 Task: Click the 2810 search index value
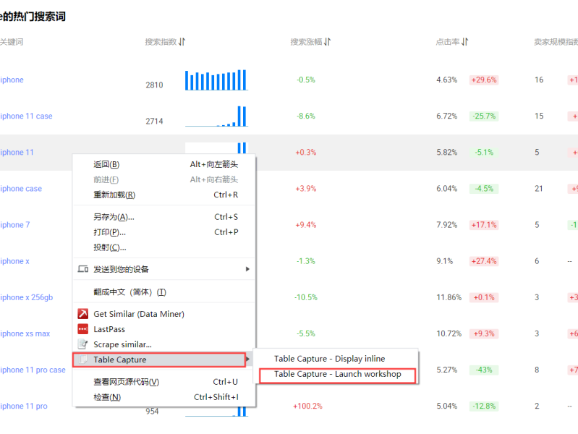154,85
